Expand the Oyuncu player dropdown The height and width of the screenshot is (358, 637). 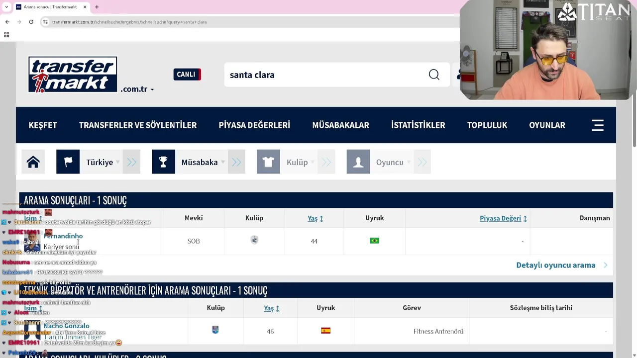pyautogui.click(x=408, y=163)
